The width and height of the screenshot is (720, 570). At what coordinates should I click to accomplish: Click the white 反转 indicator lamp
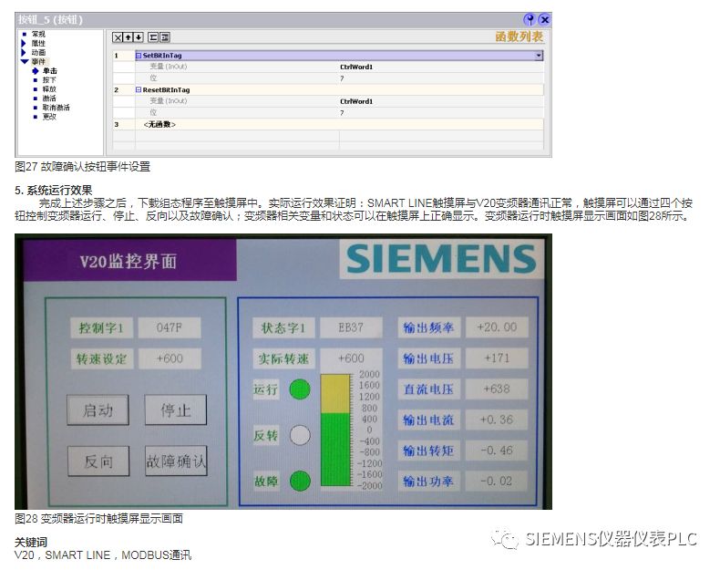pos(300,435)
